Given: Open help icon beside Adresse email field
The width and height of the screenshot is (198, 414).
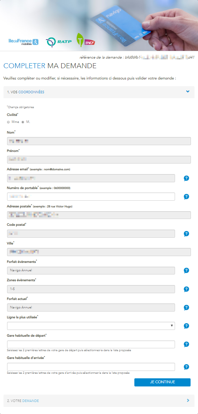Looking at the screenshot, I should pos(186,178).
